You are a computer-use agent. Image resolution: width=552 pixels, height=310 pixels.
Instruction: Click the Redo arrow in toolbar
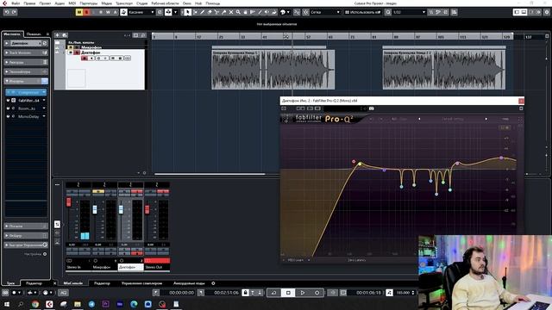point(14,12)
